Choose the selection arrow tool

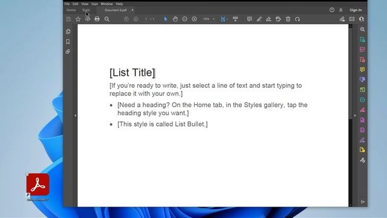point(166,19)
